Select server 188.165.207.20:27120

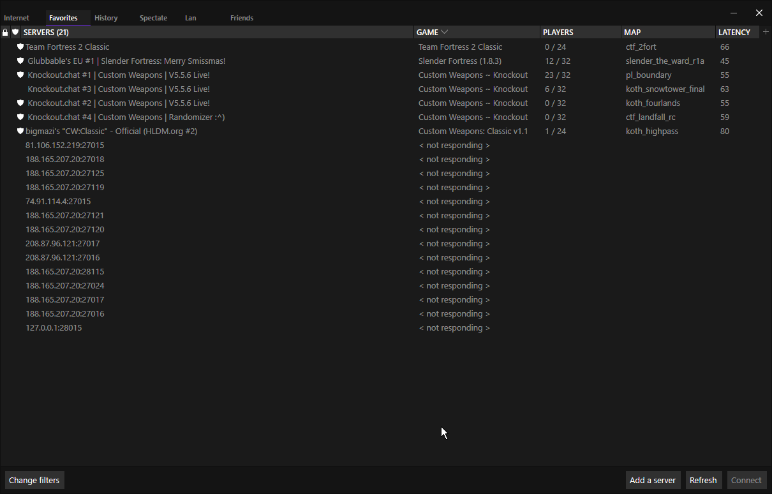pos(380,229)
